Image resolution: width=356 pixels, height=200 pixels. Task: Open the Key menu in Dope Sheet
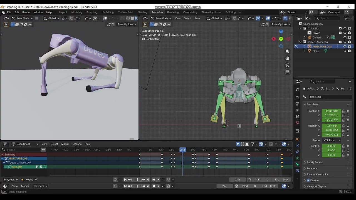[88, 144]
